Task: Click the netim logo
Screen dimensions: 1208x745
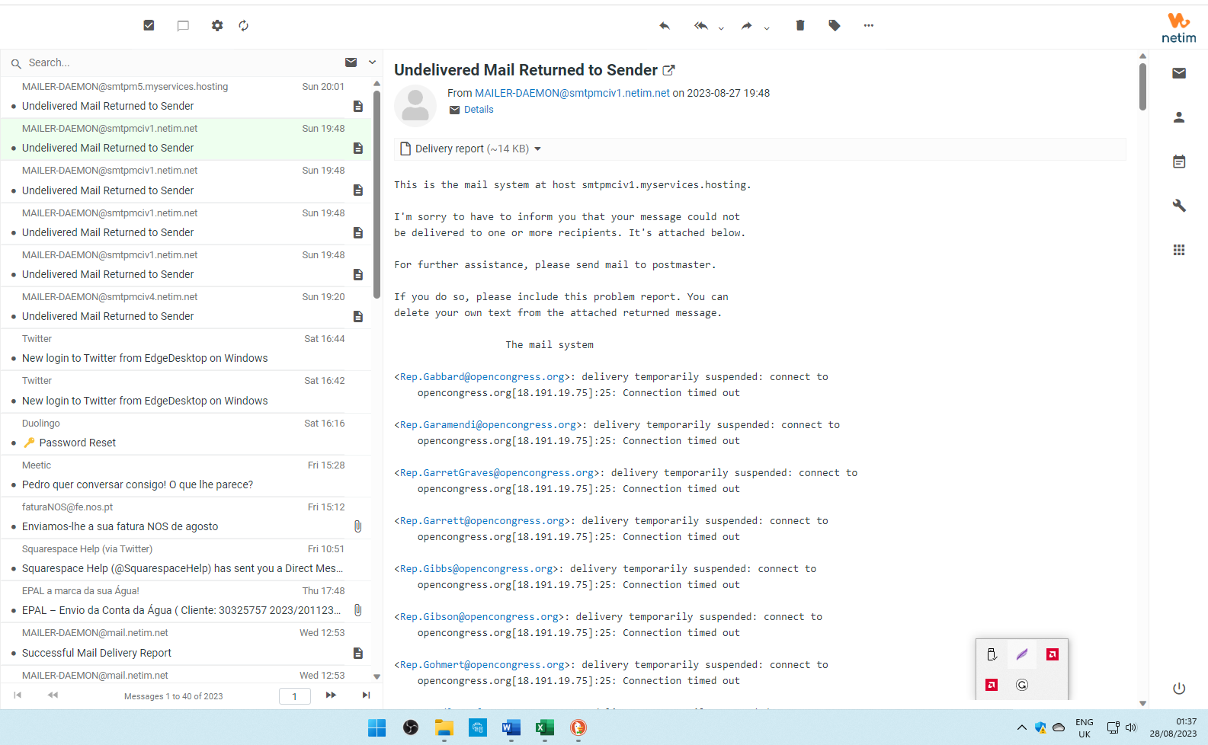Action: [x=1178, y=27]
